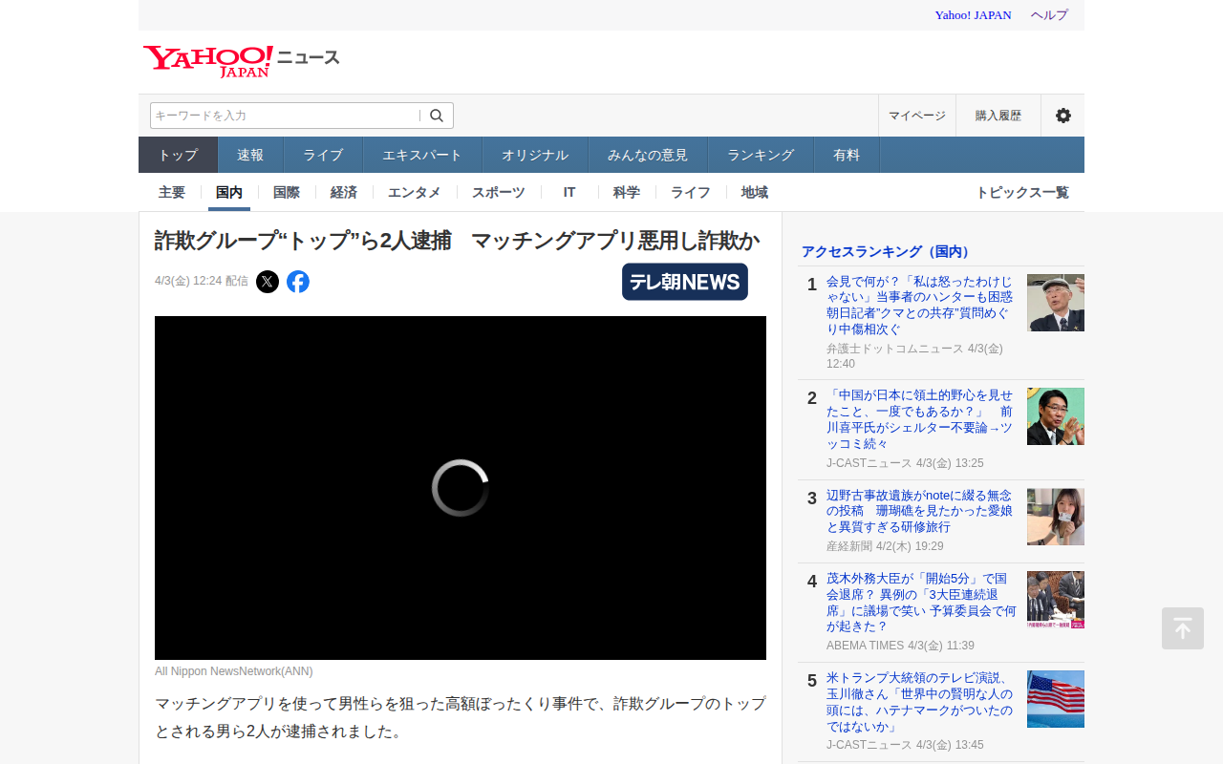
Task: Switch to the 速報 tab
Action: pos(250,155)
